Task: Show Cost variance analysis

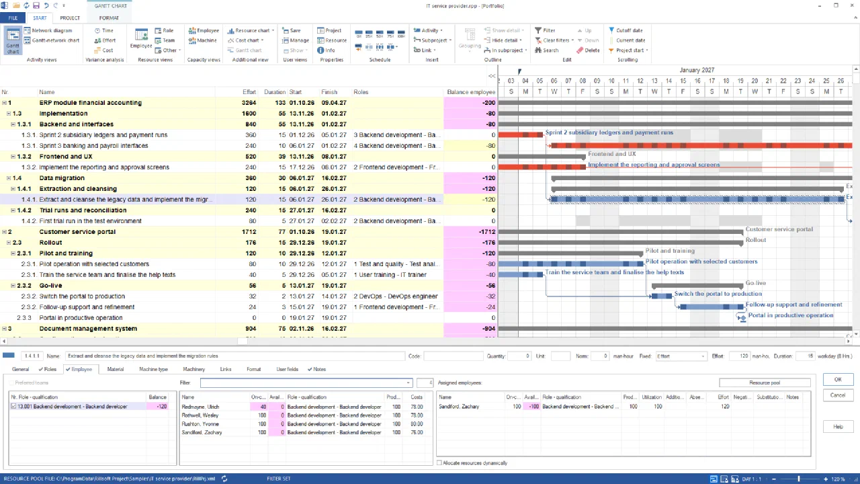Action: click(x=103, y=50)
